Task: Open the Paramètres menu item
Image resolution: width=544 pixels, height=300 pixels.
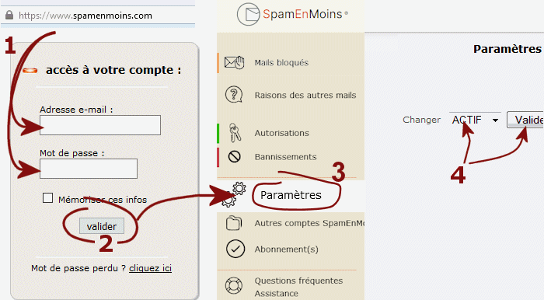Action: point(291,195)
